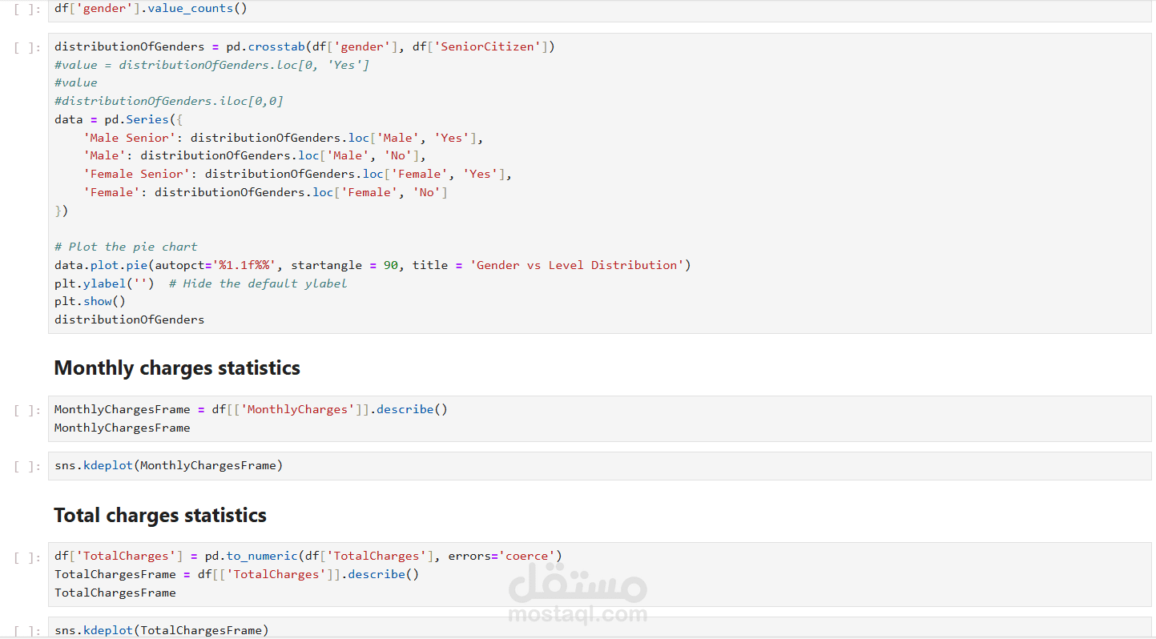Select the df['gender'].value_counts() code cell
This screenshot has width=1156, height=639.
pos(599,10)
